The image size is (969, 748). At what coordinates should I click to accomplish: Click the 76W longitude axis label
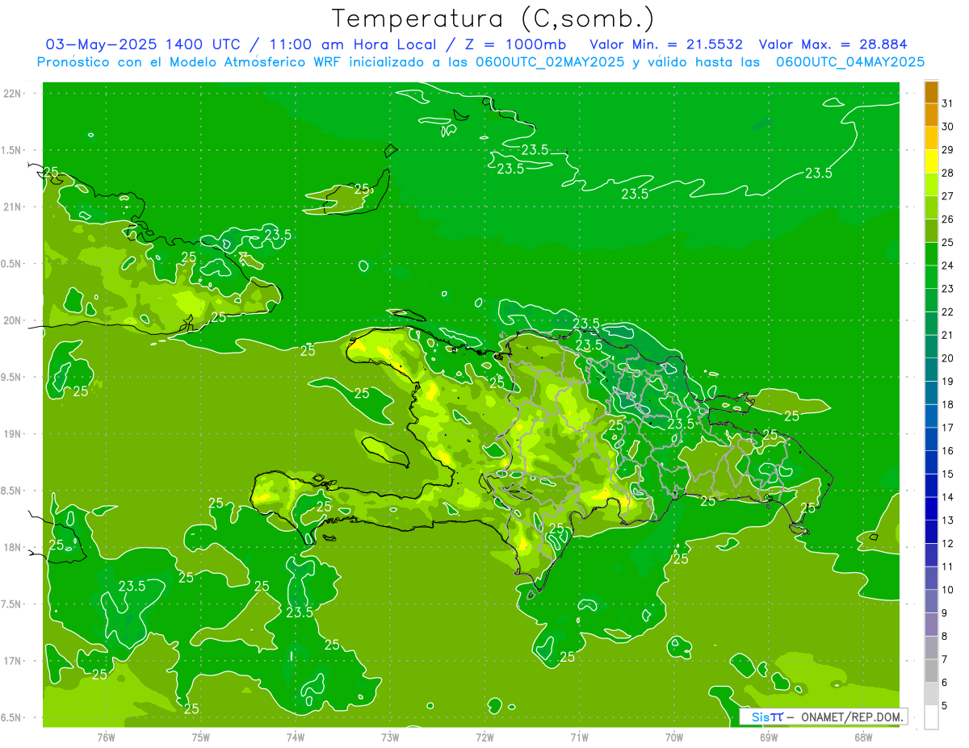[106, 738]
